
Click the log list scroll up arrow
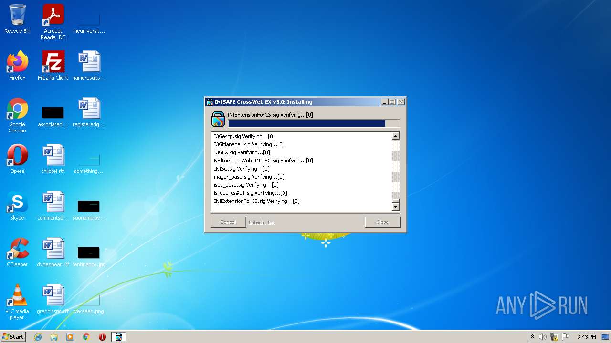click(x=395, y=136)
